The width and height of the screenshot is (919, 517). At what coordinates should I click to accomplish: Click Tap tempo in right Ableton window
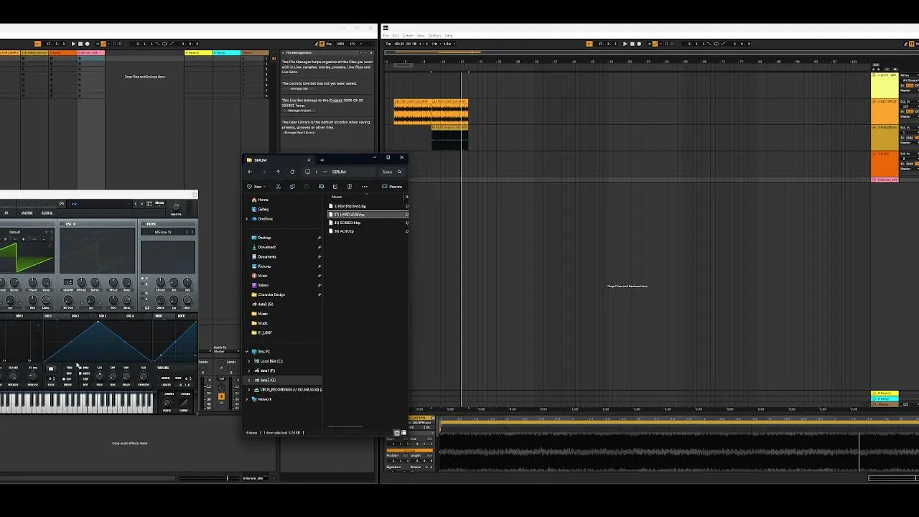[x=388, y=44]
